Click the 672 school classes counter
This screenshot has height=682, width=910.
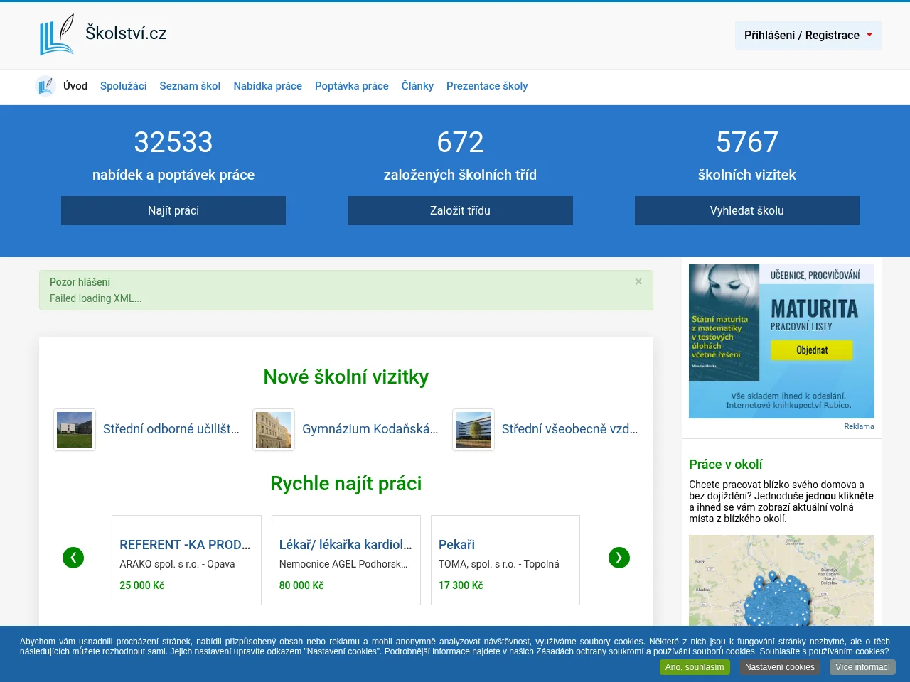(x=461, y=142)
